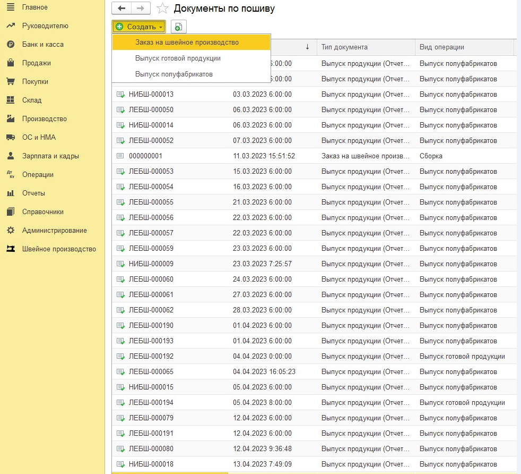521x474 pixels.
Task: Select document ЛЕБШ-000061
Action: pos(151,294)
